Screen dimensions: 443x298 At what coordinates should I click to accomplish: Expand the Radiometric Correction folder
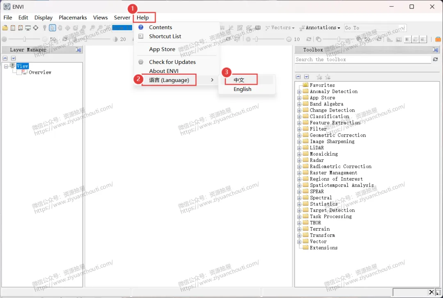tap(299, 167)
